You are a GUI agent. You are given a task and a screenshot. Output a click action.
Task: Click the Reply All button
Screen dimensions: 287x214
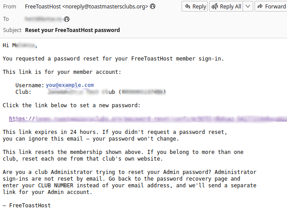pyautogui.click(x=226, y=6)
